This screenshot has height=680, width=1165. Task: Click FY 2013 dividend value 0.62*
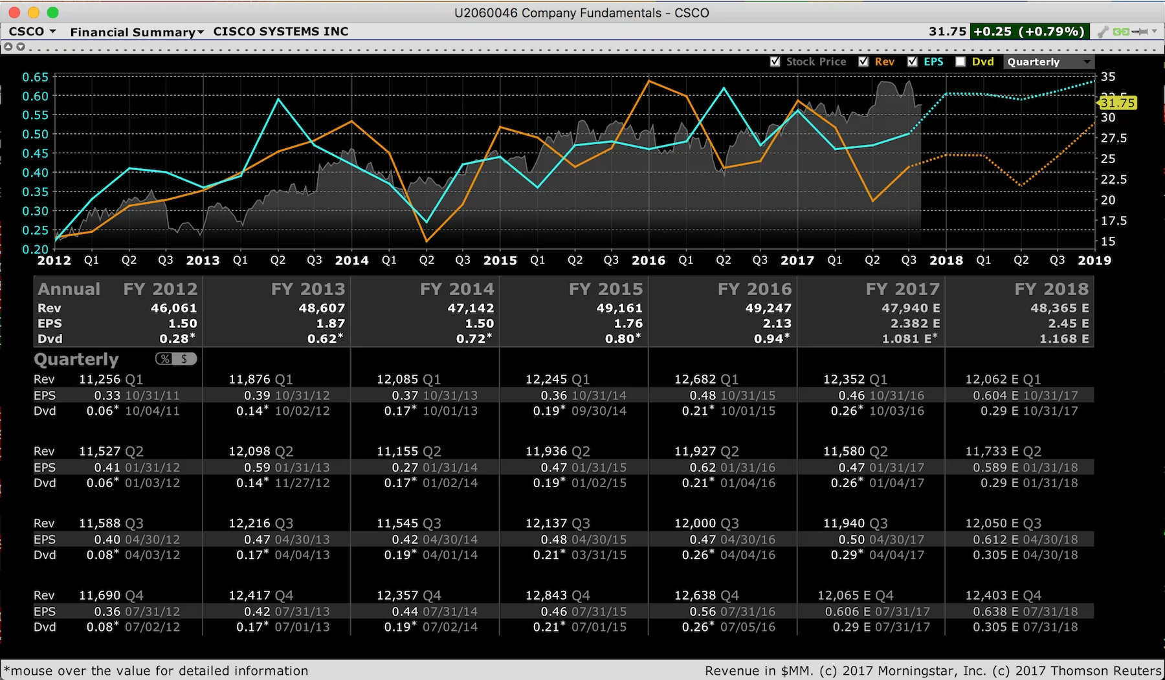click(x=326, y=338)
